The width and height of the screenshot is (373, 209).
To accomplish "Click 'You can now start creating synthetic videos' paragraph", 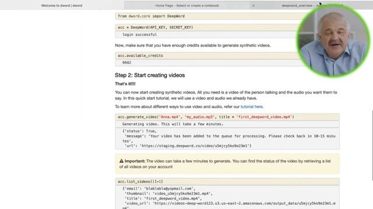I will pos(226,95).
